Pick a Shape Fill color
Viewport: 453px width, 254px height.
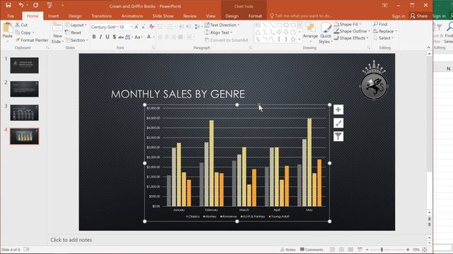[348, 24]
